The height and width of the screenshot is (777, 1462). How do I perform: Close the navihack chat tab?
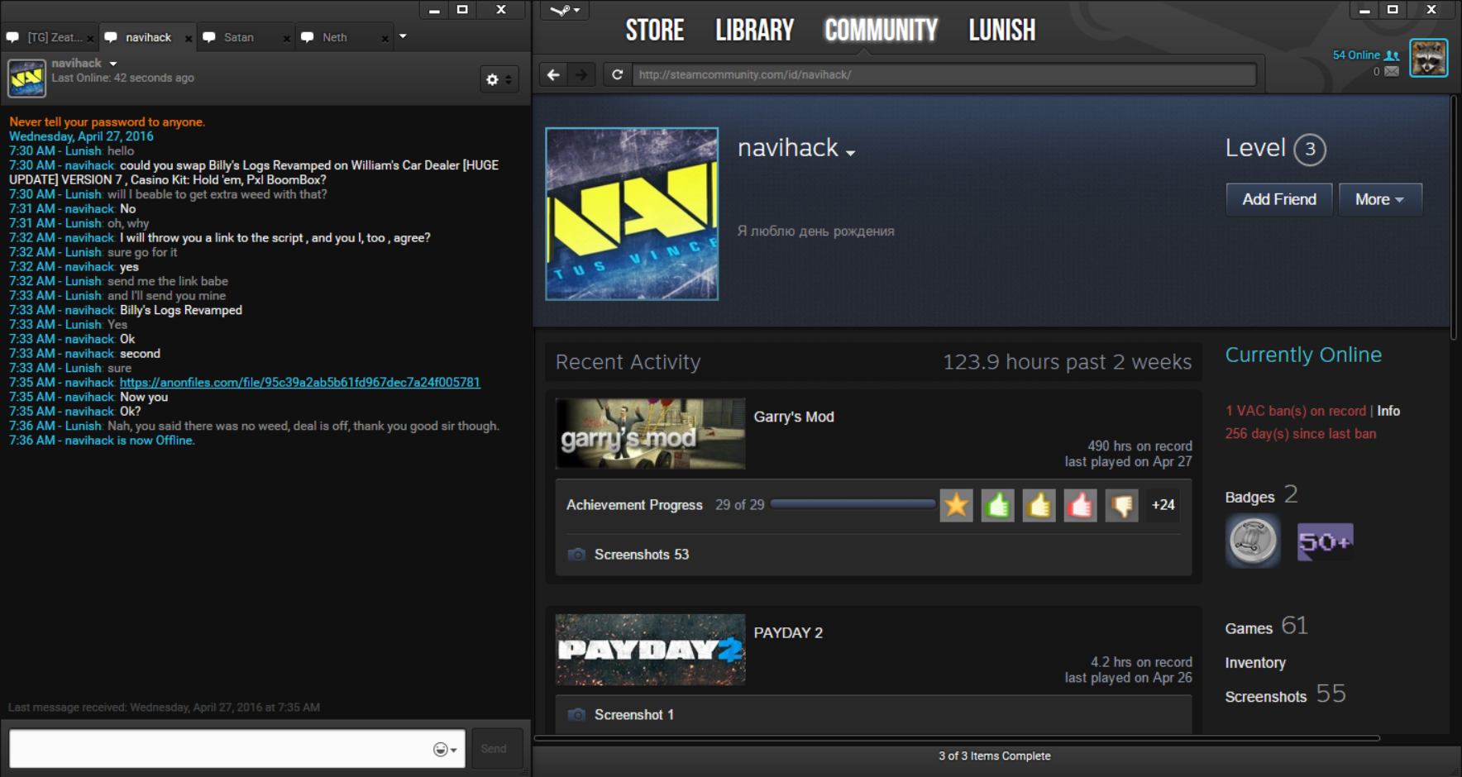tap(189, 38)
